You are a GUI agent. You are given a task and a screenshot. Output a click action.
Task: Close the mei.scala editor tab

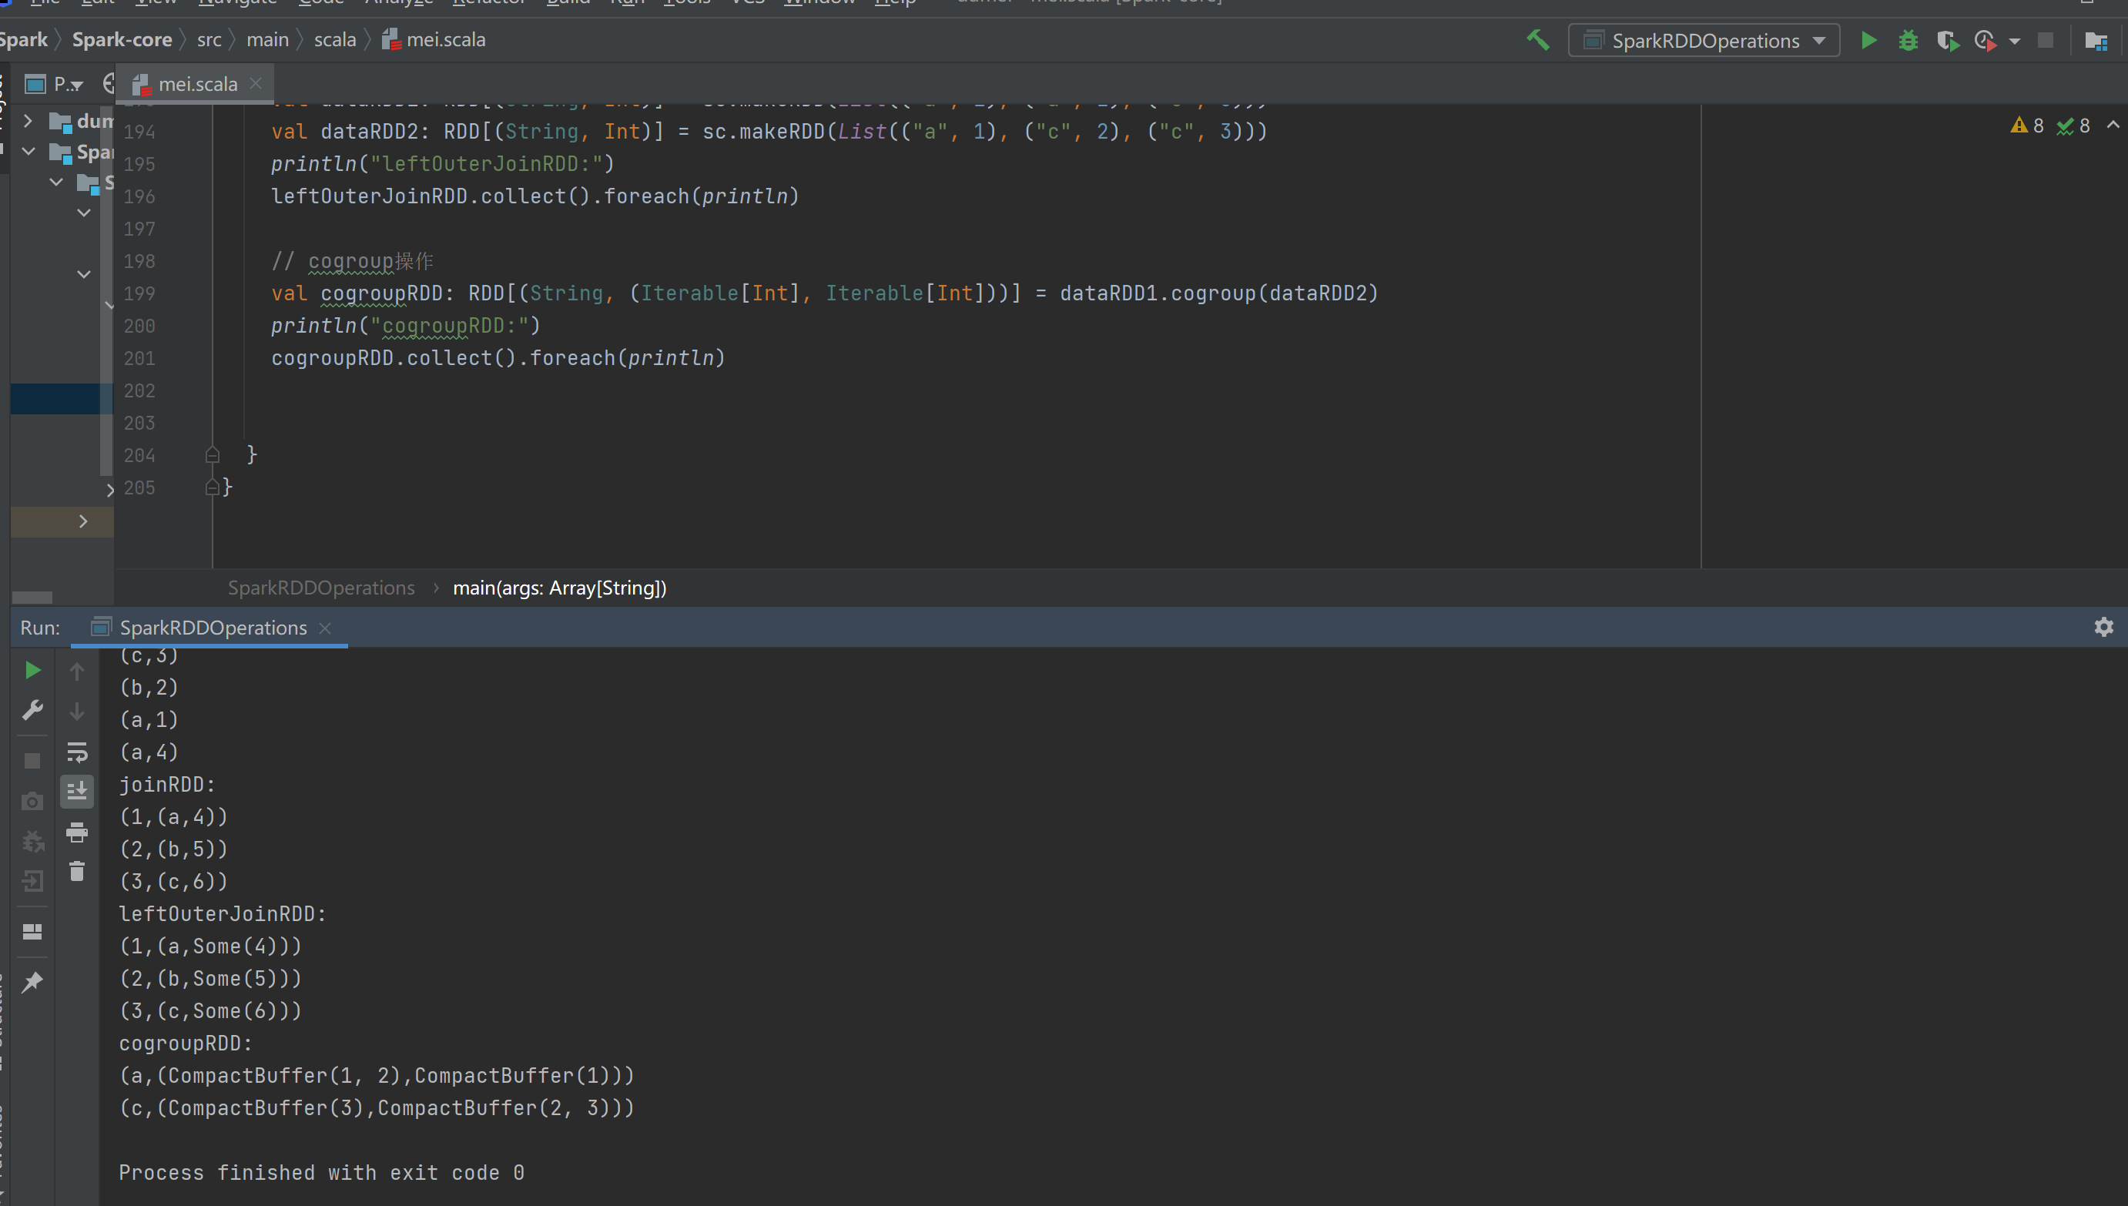pyautogui.click(x=256, y=84)
